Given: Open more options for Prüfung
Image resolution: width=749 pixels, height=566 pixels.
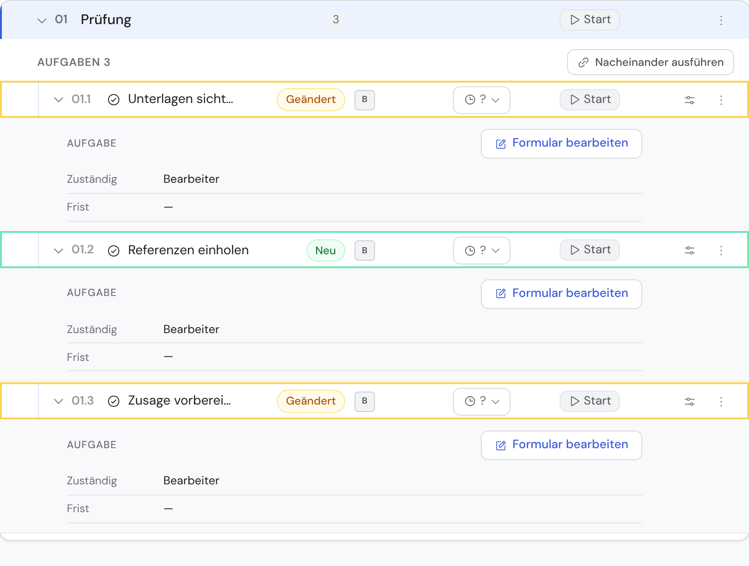Looking at the screenshot, I should tap(721, 20).
